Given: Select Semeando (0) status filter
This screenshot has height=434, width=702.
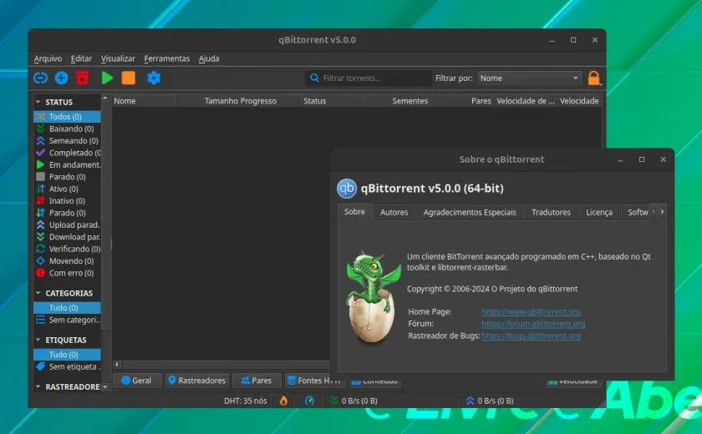Looking at the screenshot, I should click(x=67, y=141).
